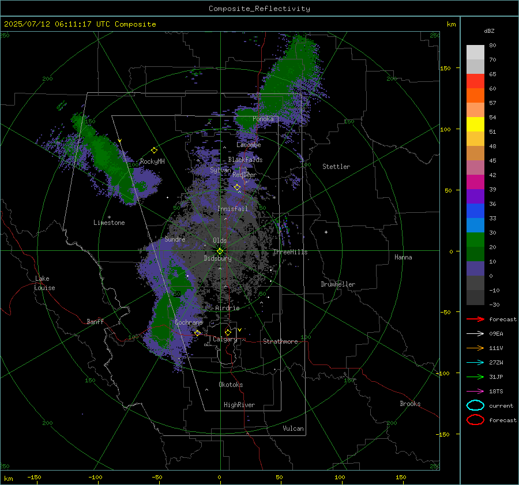Click the Banff label
This screenshot has height=485, width=519.
tap(95, 322)
